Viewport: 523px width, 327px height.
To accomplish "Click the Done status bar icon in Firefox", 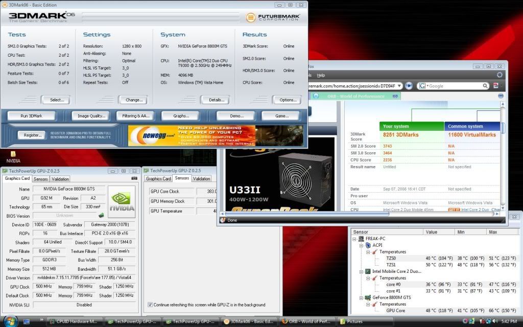I will 223,220.
